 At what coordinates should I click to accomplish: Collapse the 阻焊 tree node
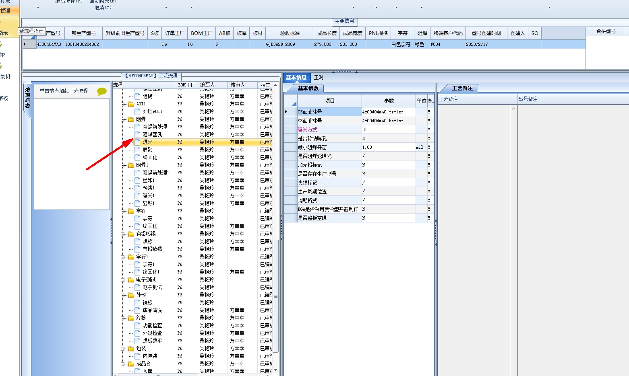[x=123, y=119]
